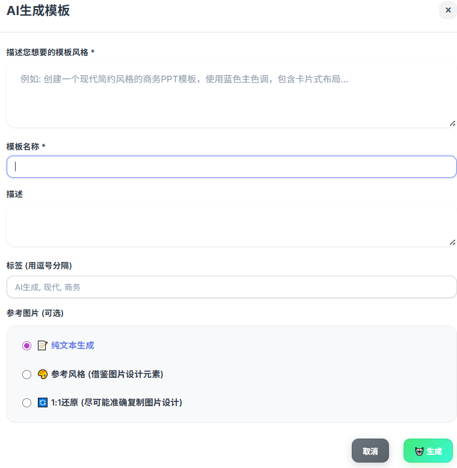This screenshot has width=457, height=468.
Task: Focus the 模板名称 input field
Action: click(x=232, y=166)
